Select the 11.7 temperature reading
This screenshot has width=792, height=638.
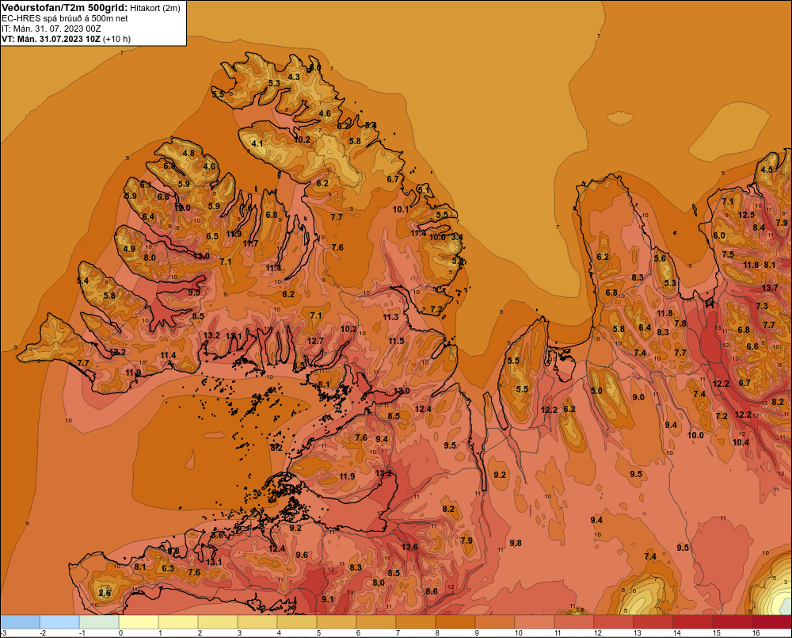click(250, 243)
